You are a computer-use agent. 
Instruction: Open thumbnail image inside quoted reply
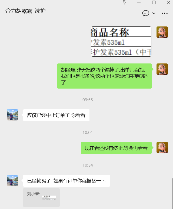click(49, 198)
